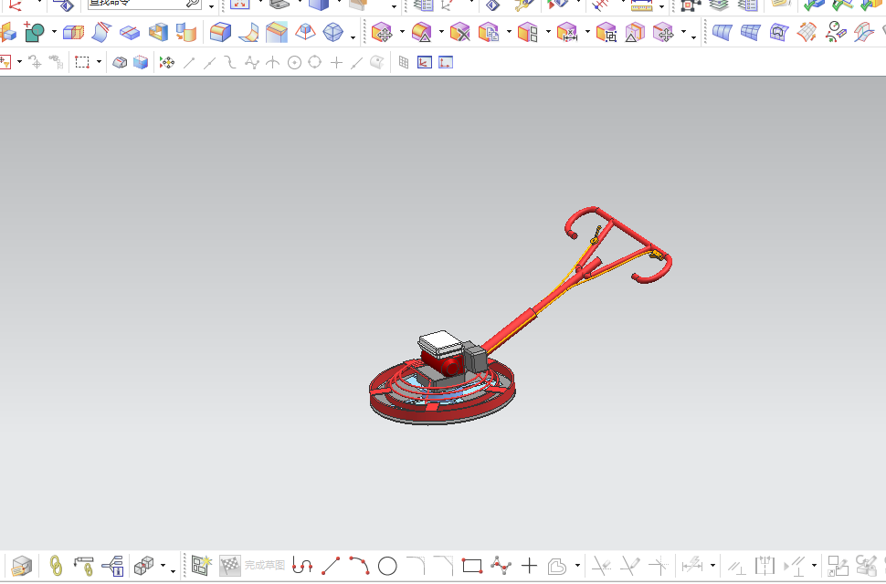Click the Edge Blend icon

point(220,32)
